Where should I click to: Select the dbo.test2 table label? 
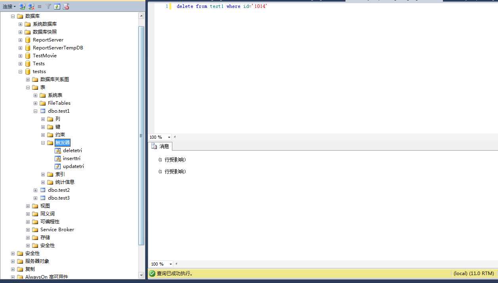[59, 190]
